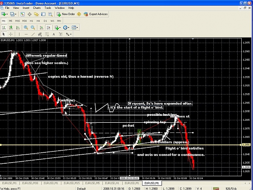253x190 pixels.
Task: Switch the chart to D1 period
Action: [x=45, y=21]
